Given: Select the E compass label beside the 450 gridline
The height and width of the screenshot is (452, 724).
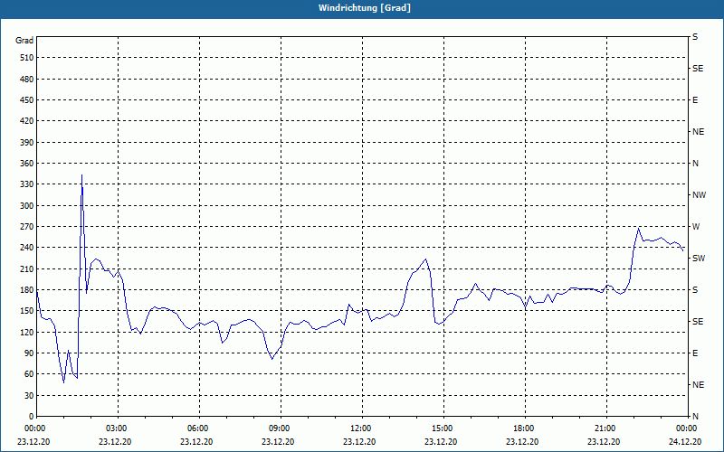Looking at the screenshot, I should (x=695, y=100).
